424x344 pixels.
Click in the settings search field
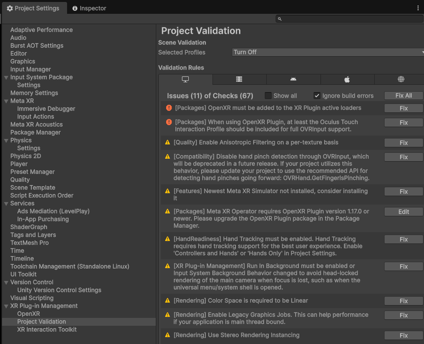(x=350, y=19)
